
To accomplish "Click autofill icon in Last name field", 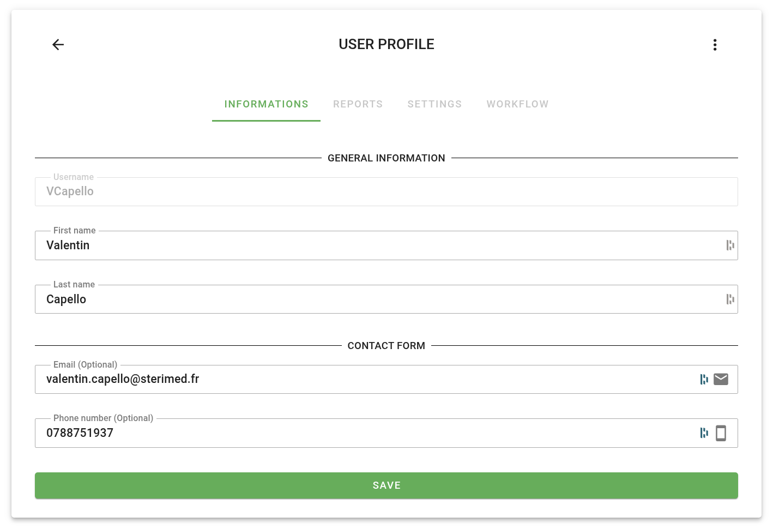I will 730,299.
